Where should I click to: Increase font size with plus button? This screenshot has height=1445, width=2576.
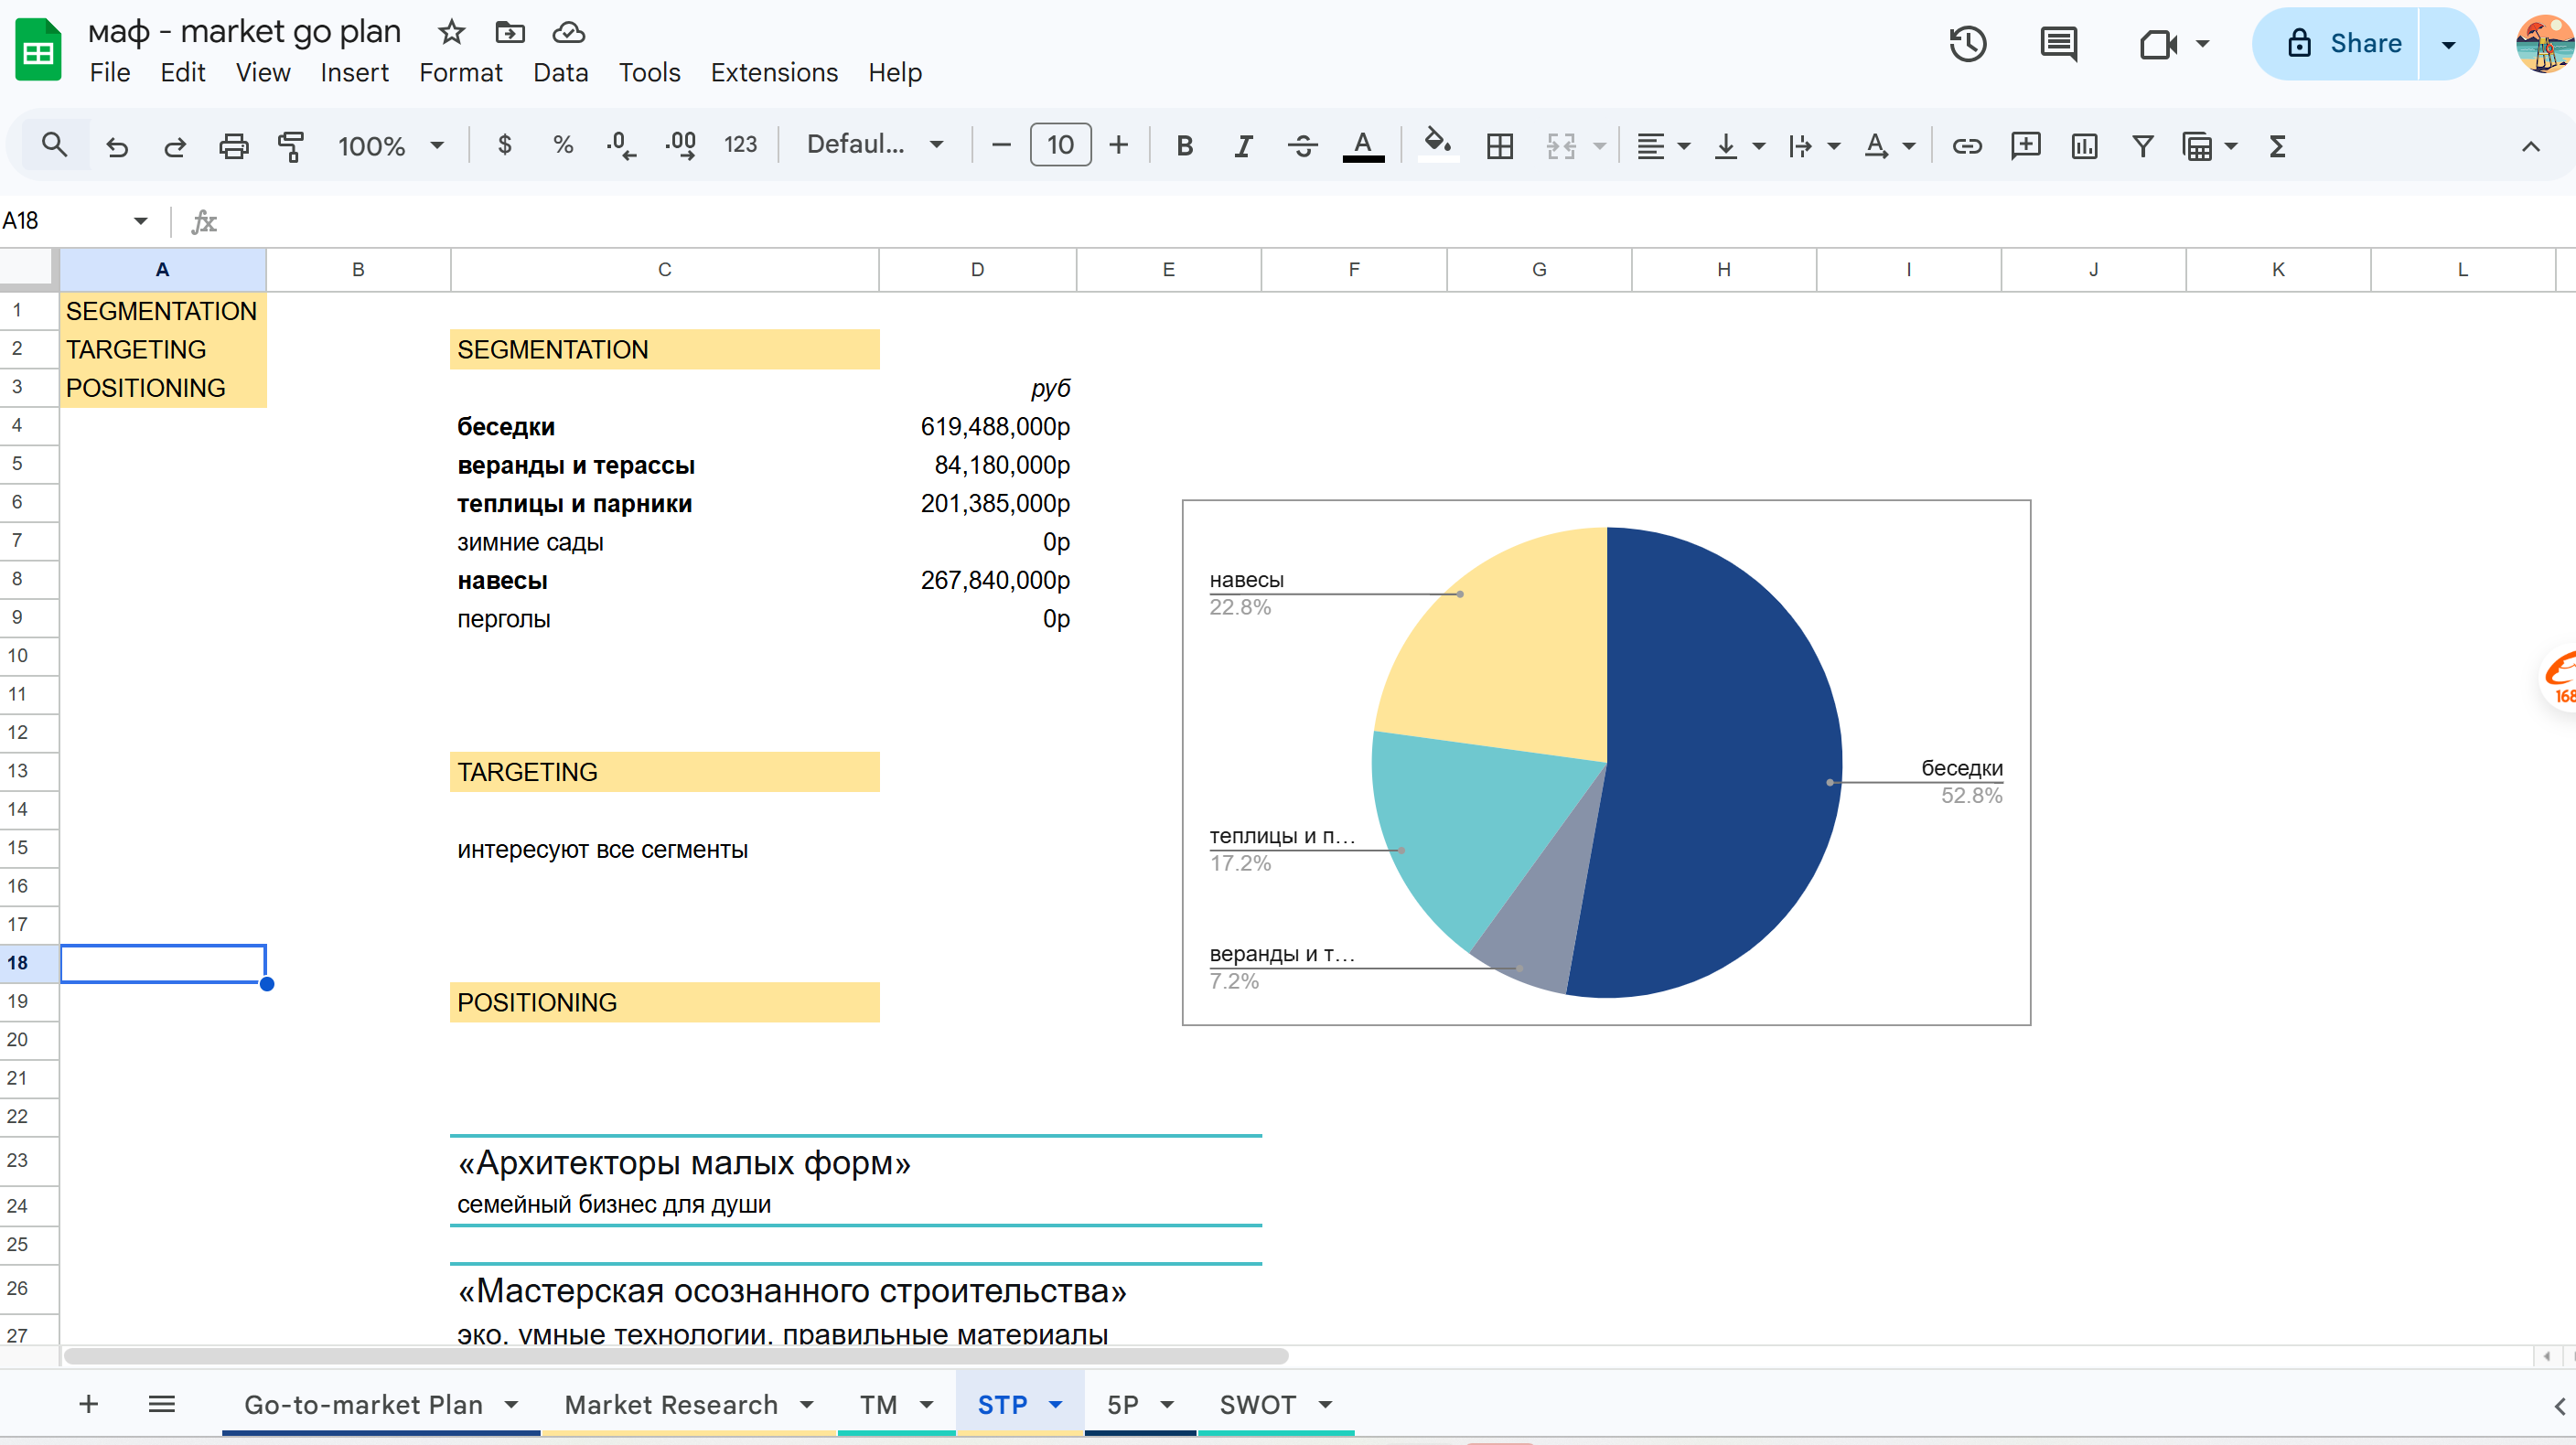1119,146
